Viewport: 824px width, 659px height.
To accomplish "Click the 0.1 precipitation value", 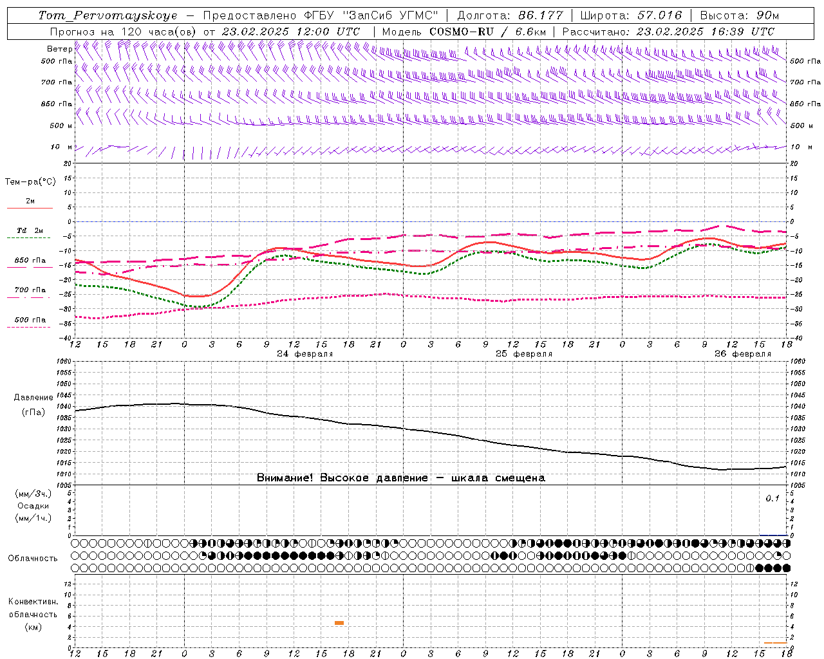I will [772, 499].
